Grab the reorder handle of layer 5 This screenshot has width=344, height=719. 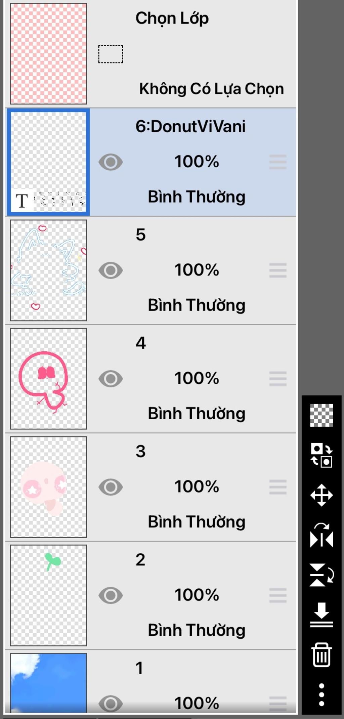pos(278,270)
